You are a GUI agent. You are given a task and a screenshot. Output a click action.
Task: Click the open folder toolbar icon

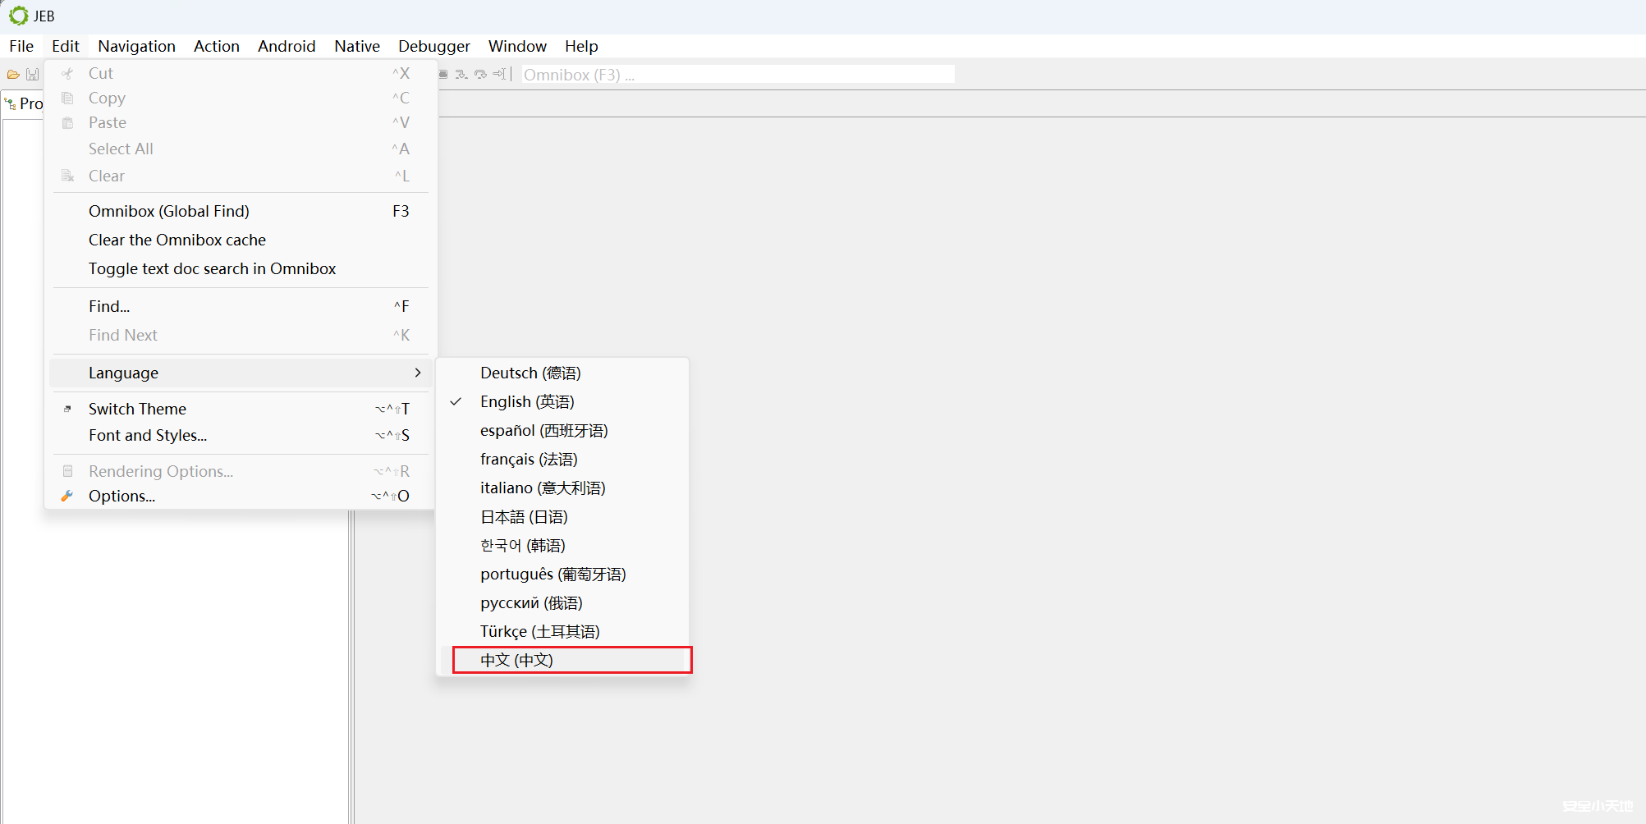pos(13,75)
